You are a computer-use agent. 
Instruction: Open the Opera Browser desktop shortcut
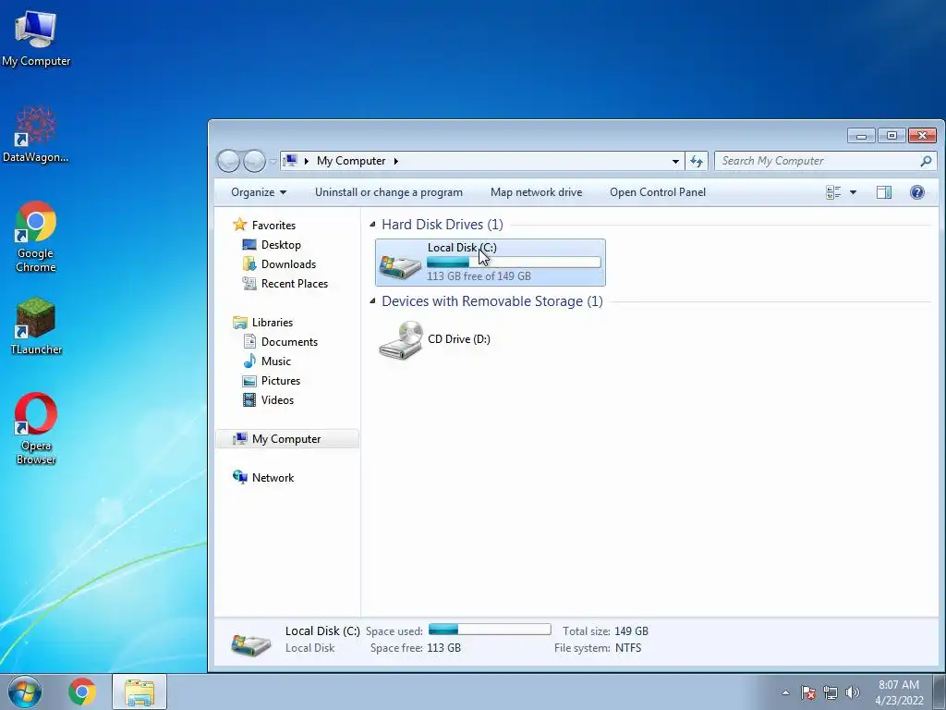pos(36,428)
